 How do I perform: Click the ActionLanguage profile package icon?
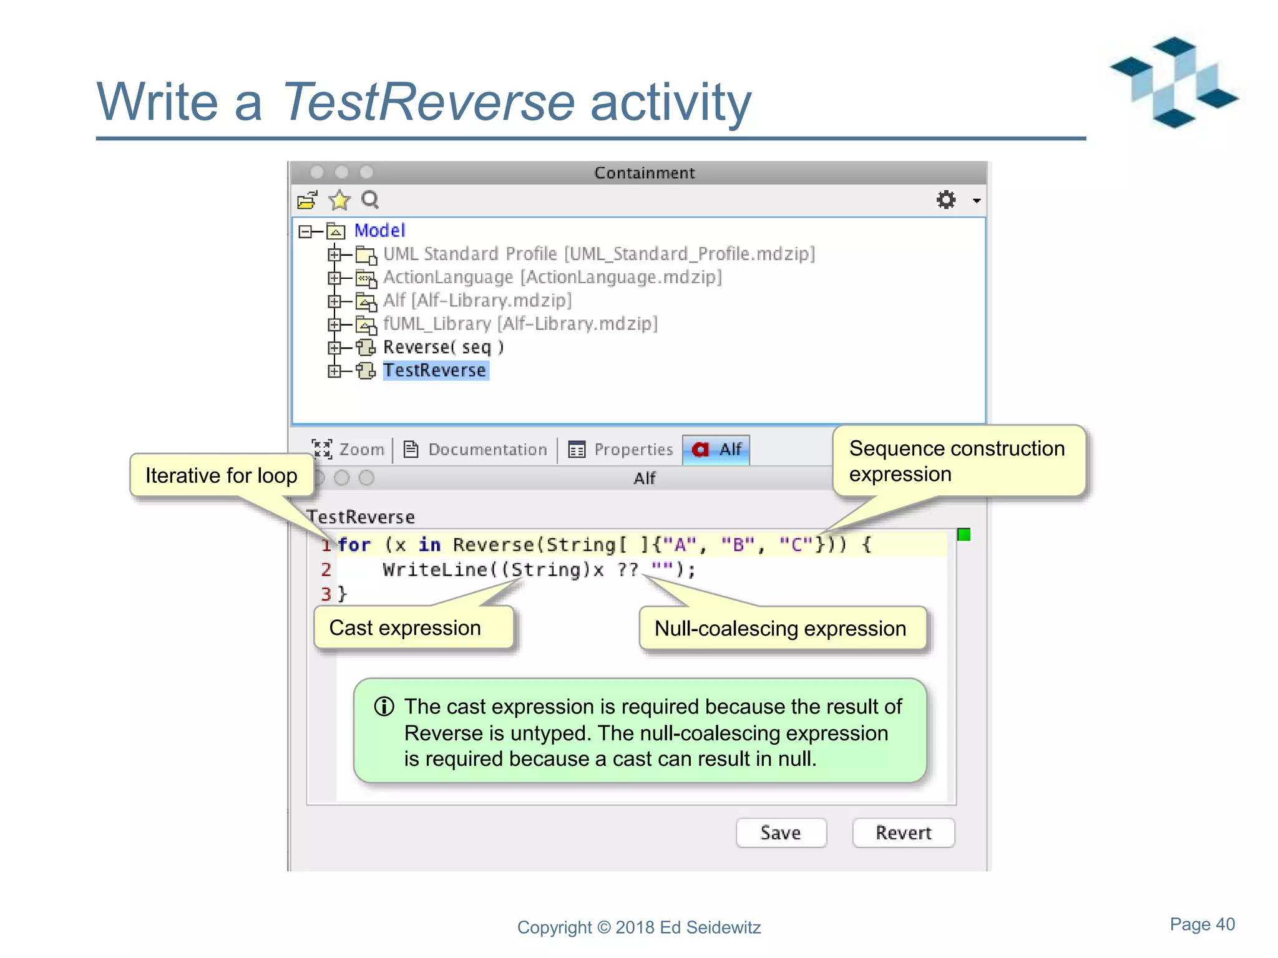coord(366,278)
